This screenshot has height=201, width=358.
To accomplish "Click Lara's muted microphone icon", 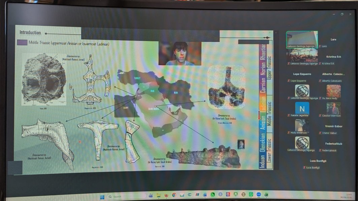I will (x=320, y=46).
